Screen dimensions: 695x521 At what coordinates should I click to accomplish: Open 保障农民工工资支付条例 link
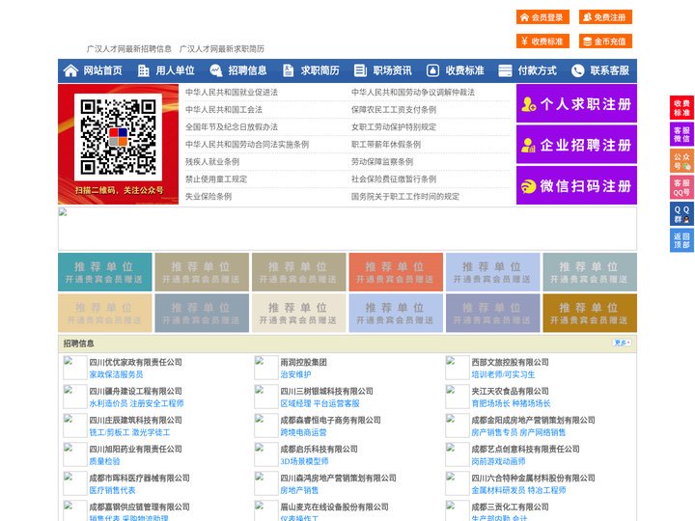[x=394, y=109]
